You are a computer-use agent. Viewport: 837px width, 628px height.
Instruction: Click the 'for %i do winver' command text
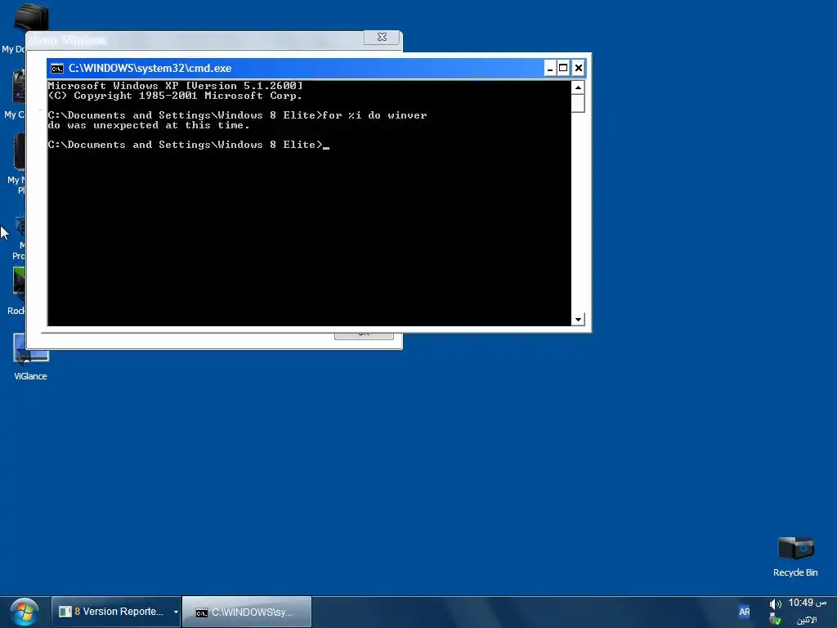click(x=374, y=115)
